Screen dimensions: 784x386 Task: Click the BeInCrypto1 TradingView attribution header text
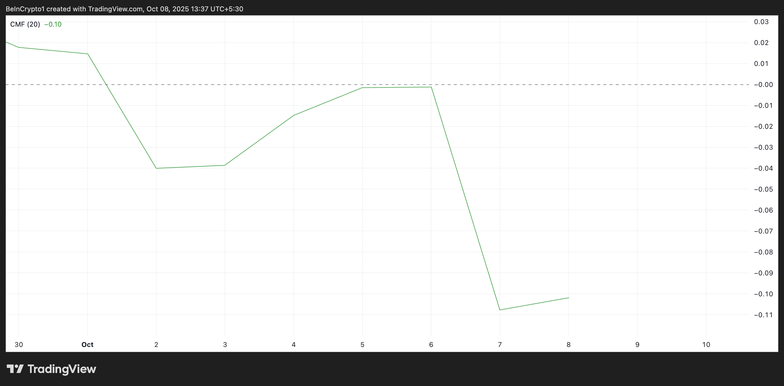click(124, 9)
